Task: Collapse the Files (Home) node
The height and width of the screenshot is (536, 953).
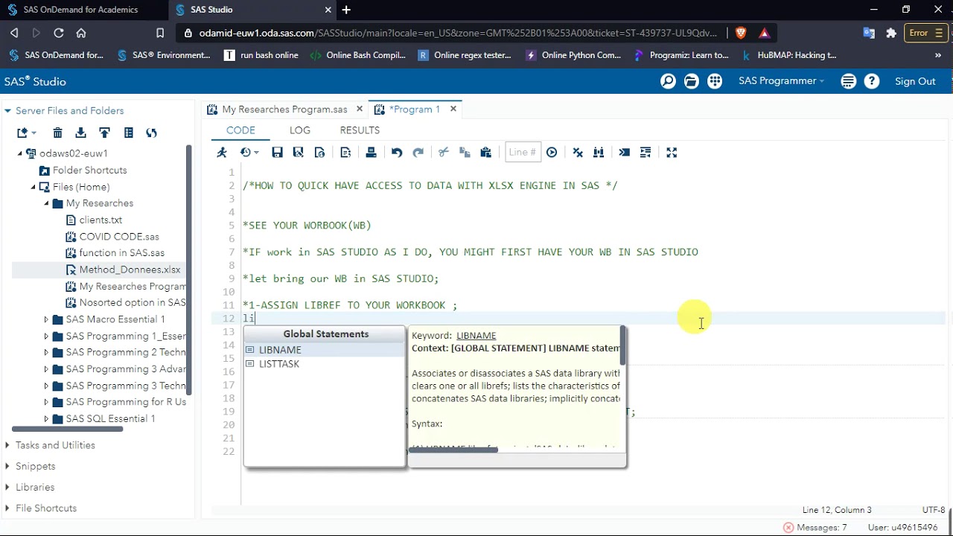Action: [x=33, y=187]
